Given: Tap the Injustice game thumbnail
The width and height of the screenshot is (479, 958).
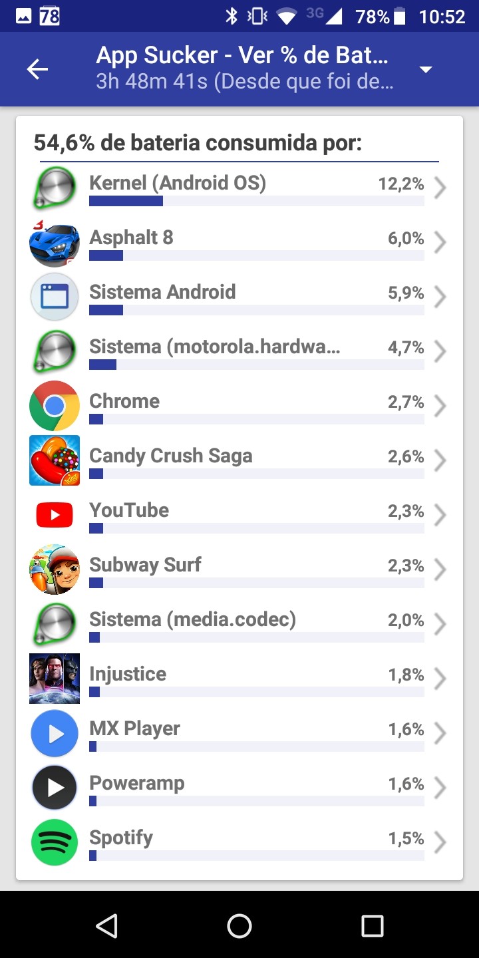Looking at the screenshot, I should click(x=55, y=679).
